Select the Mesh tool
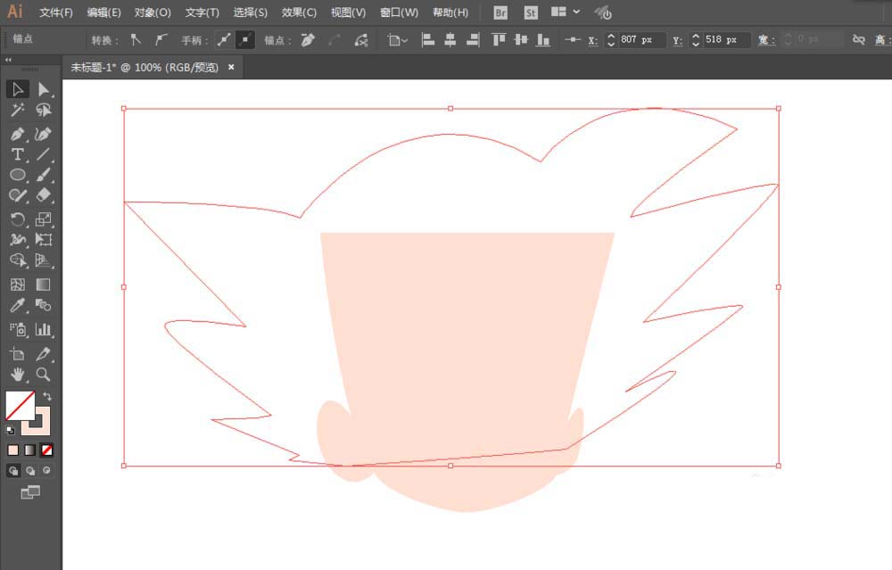The width and height of the screenshot is (892, 570). (18, 285)
